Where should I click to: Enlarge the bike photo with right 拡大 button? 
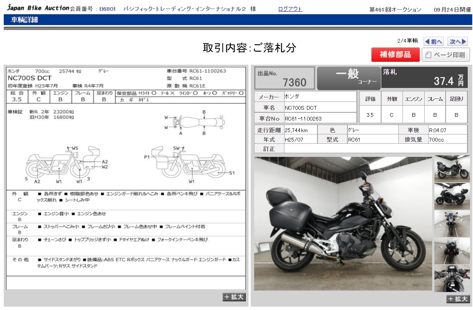458,299
